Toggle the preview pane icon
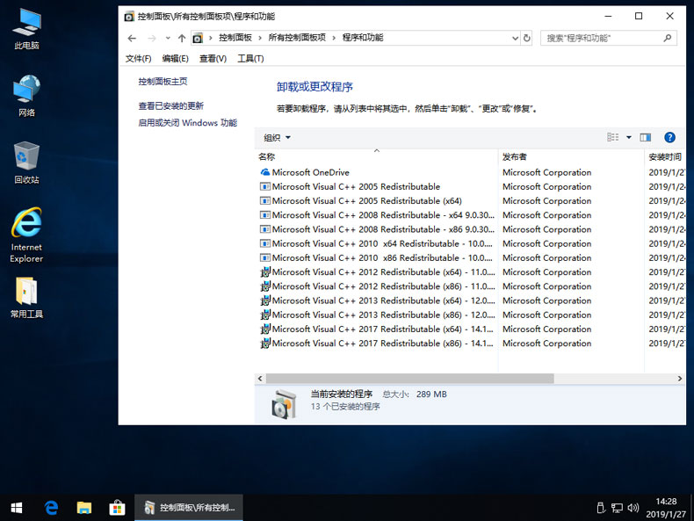This screenshot has height=521, width=694. (646, 137)
